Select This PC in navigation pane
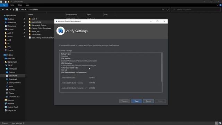This screenshot has width=222, height=125. point(10,65)
